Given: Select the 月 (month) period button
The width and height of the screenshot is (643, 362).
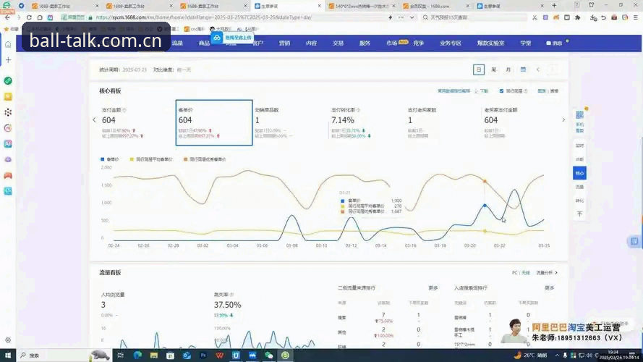Looking at the screenshot, I should (x=508, y=70).
